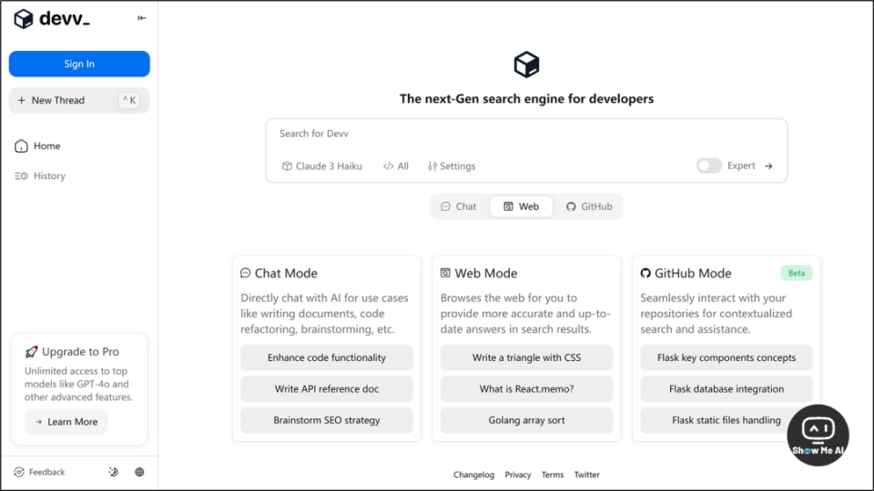Select Flask static files handling
Viewport: 874px width, 491px height.
(x=727, y=420)
